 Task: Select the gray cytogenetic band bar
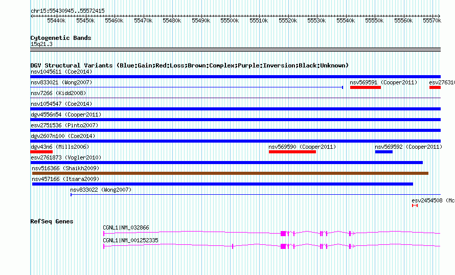(x=235, y=50)
